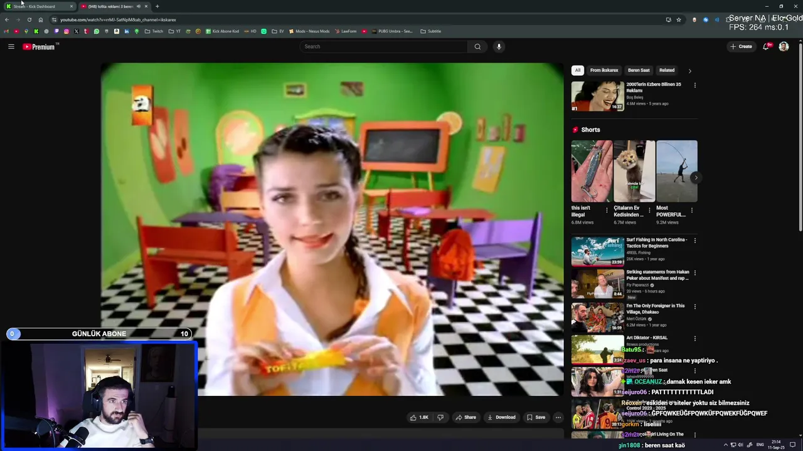Viewport: 803px width, 451px height.
Task: Open Mods - Nexus Mods bookmark
Action: 309,31
